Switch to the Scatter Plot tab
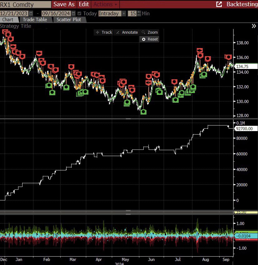 point(68,19)
